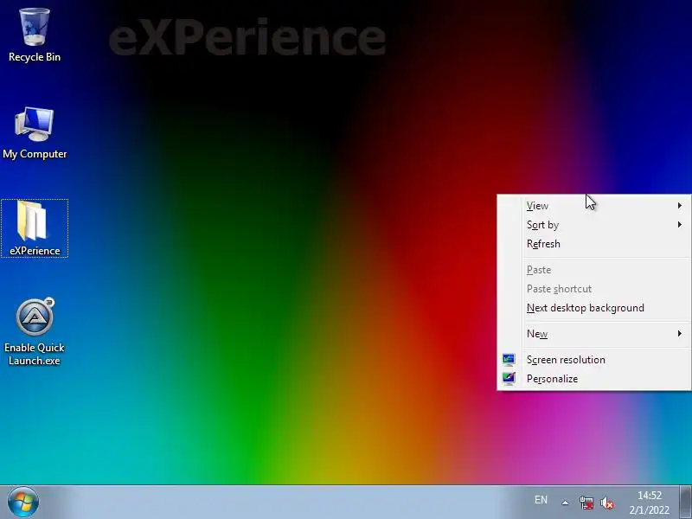Select the Recycle Bin desktop icon
The width and height of the screenshot is (692, 519).
(35, 35)
